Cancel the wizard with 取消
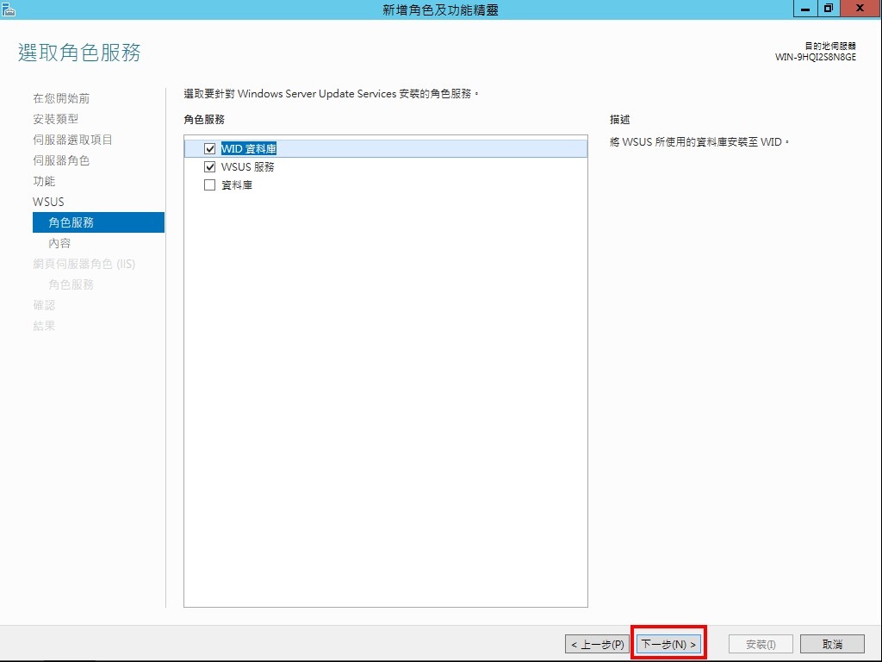The width and height of the screenshot is (882, 662). click(x=832, y=644)
